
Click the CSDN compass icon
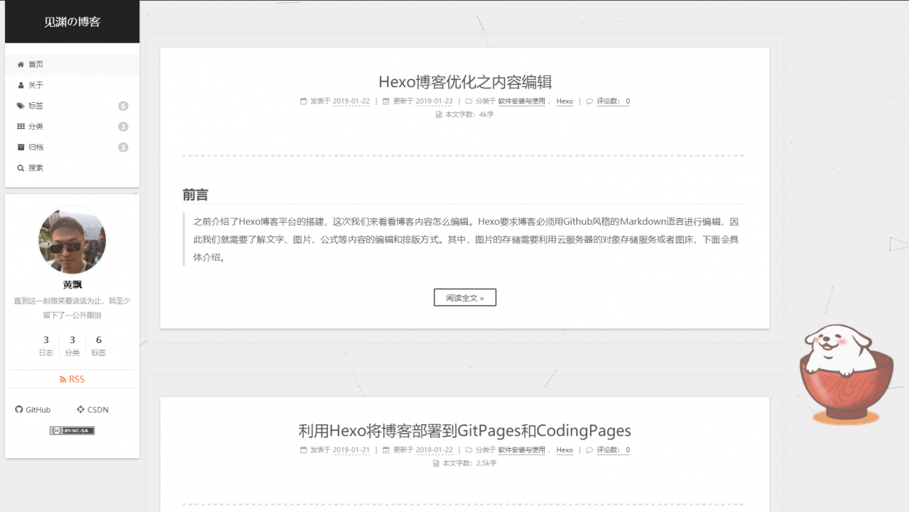(80, 410)
